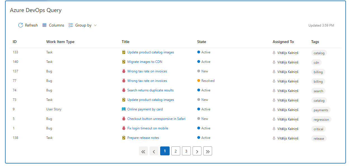Open Wrong tax rate on invoices in row 137
The image size is (351, 166).
(147, 71)
